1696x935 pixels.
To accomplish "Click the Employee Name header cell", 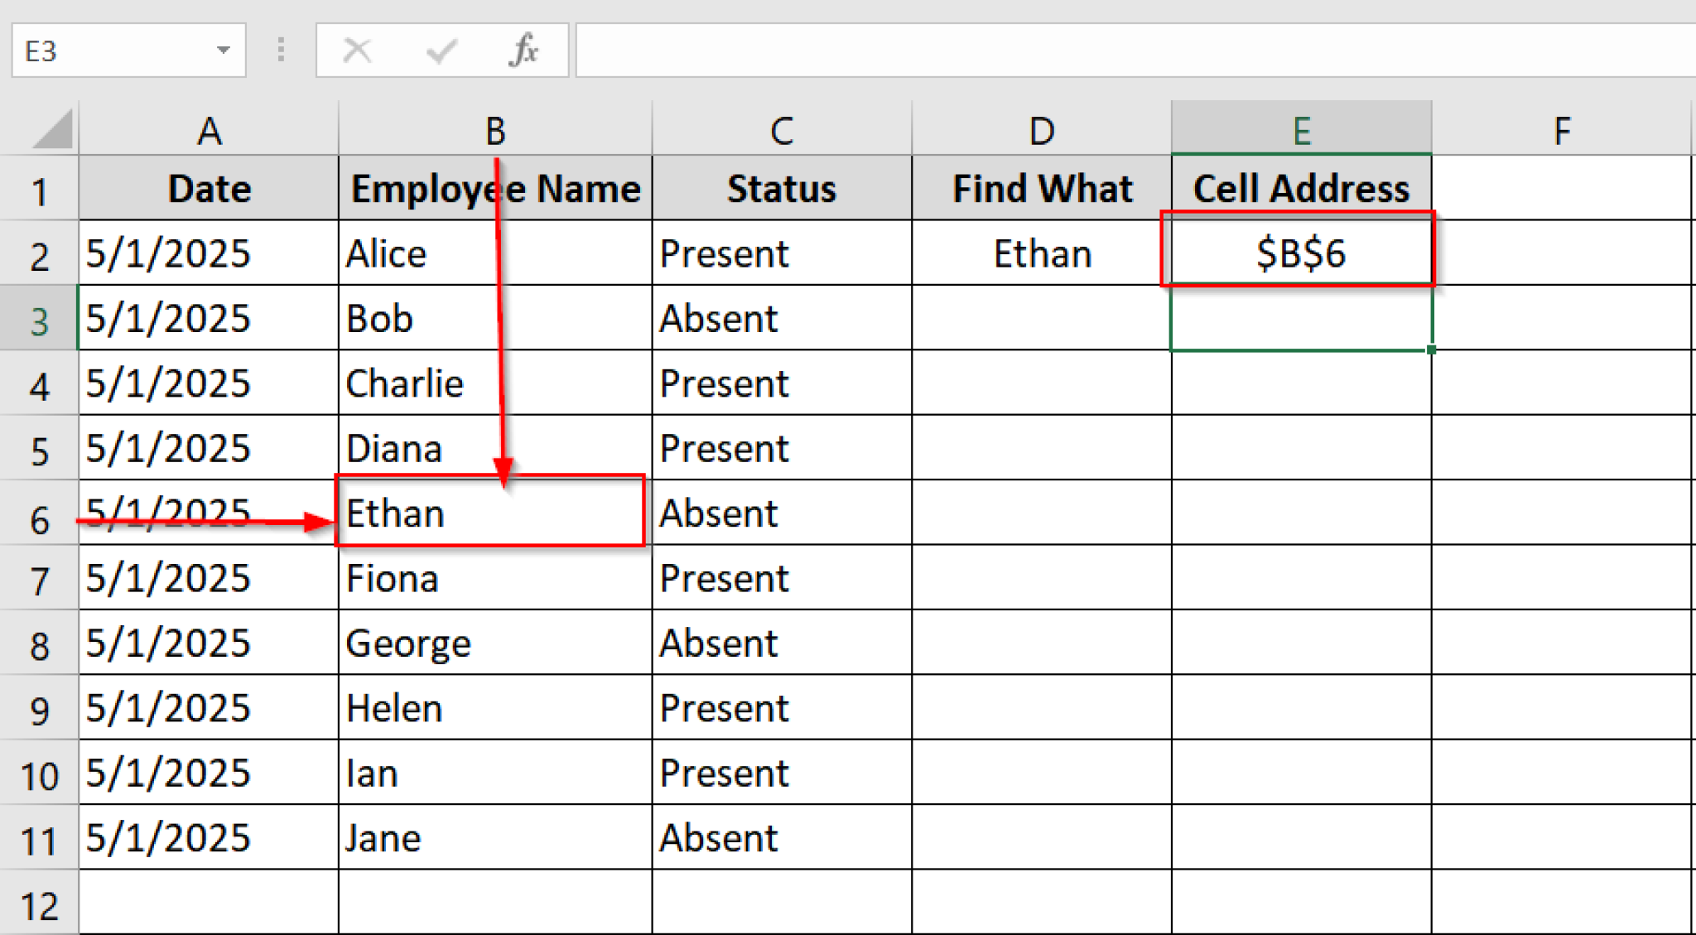I will [494, 188].
